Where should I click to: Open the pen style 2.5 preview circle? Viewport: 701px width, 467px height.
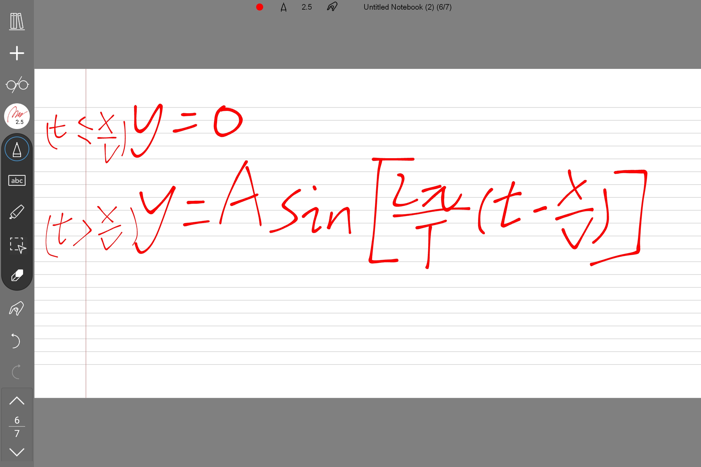click(x=17, y=116)
